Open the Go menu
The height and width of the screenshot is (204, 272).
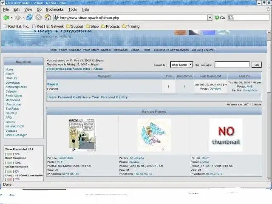pyautogui.click(x=39, y=9)
